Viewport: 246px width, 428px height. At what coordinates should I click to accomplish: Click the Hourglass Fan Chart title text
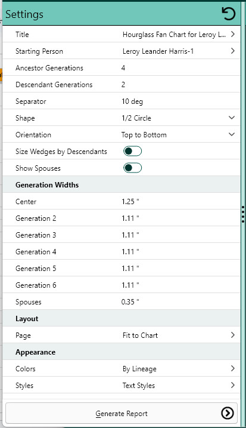point(174,35)
